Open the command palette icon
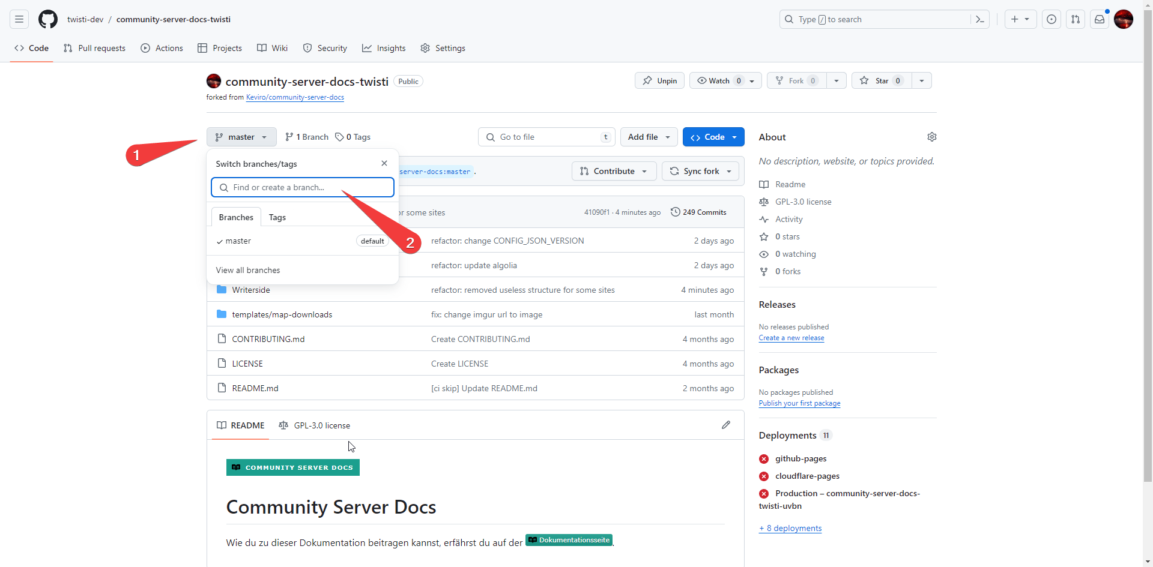This screenshot has height=567, width=1153. (979, 19)
